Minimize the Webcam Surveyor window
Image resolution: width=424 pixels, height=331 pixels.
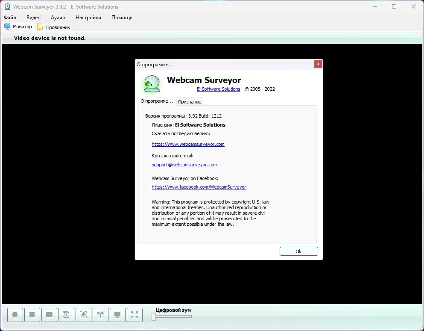375,6
